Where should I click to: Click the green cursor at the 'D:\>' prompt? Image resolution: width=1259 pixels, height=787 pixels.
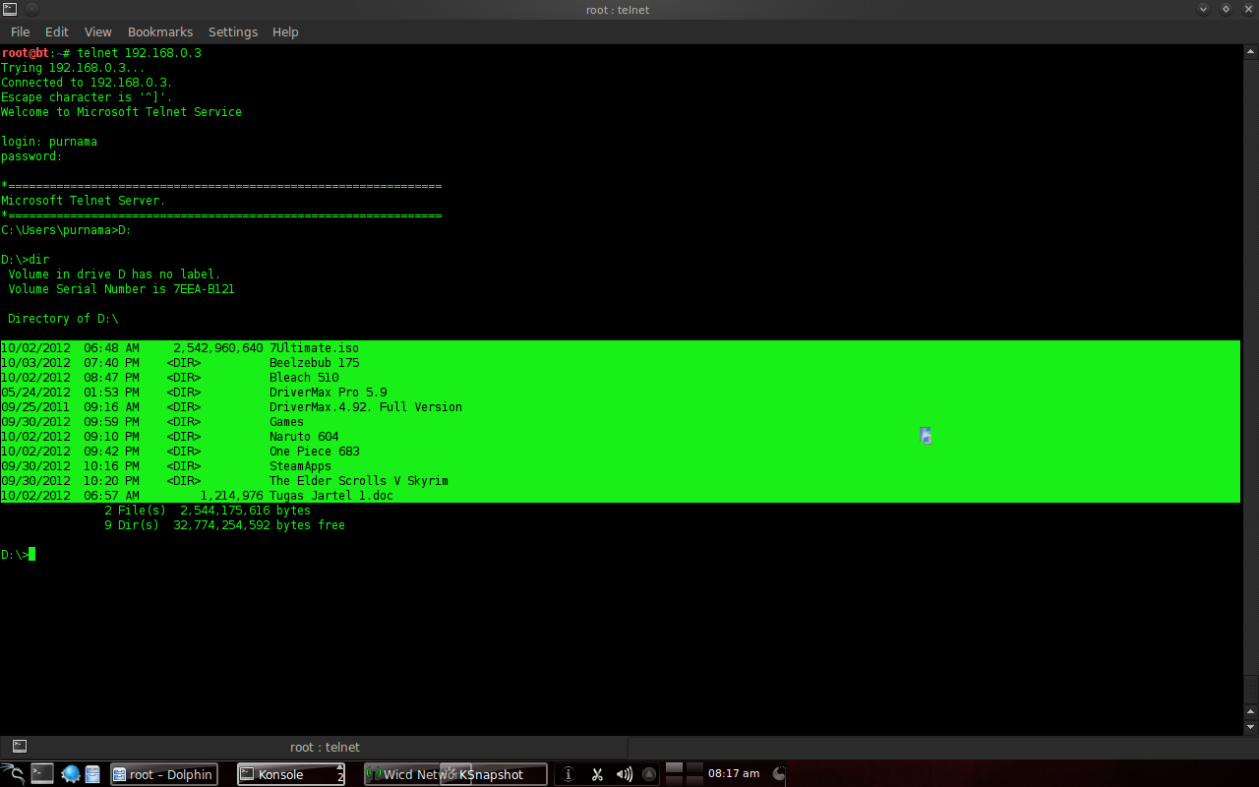tap(31, 555)
